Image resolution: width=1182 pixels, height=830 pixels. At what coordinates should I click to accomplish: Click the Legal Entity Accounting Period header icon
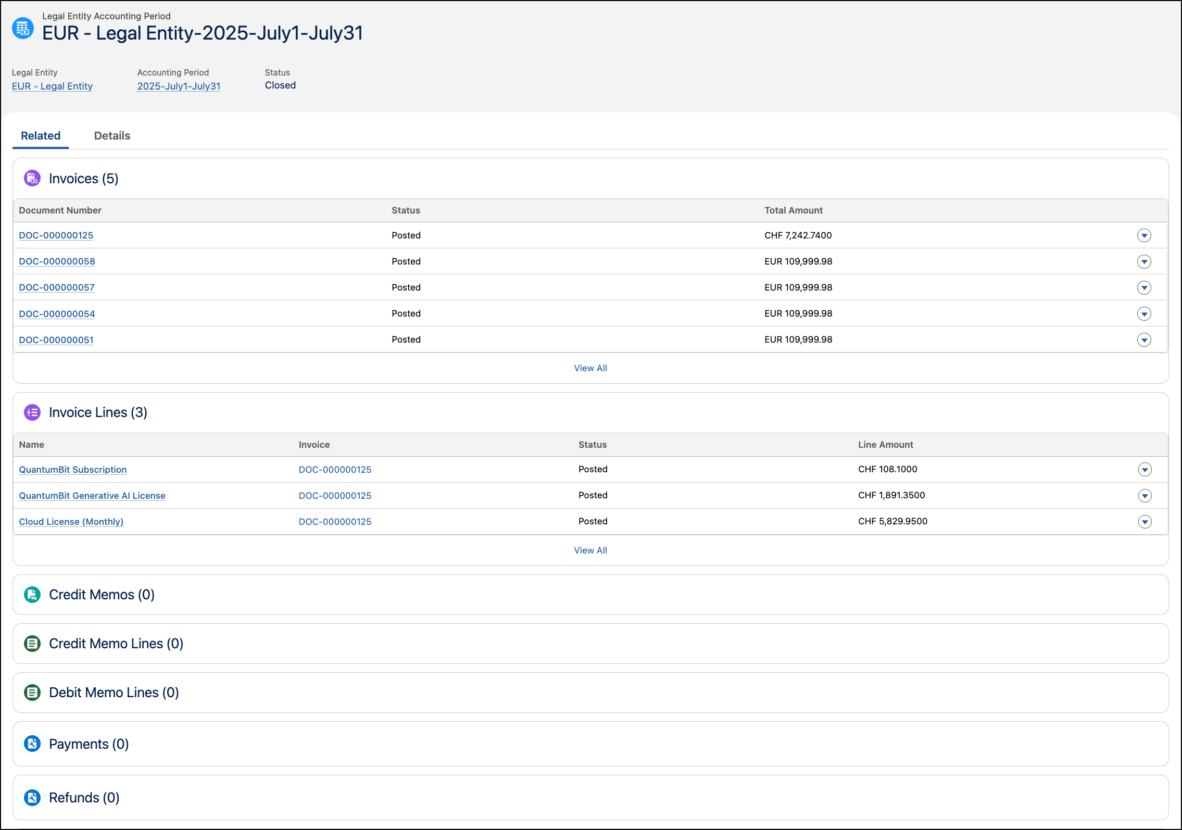(23, 28)
